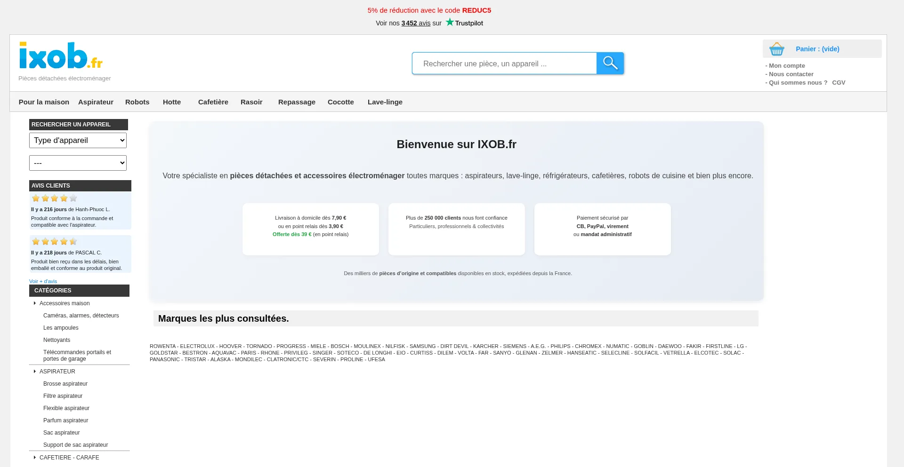Open Télécommandes portails et portes de garage

pyautogui.click(x=77, y=356)
